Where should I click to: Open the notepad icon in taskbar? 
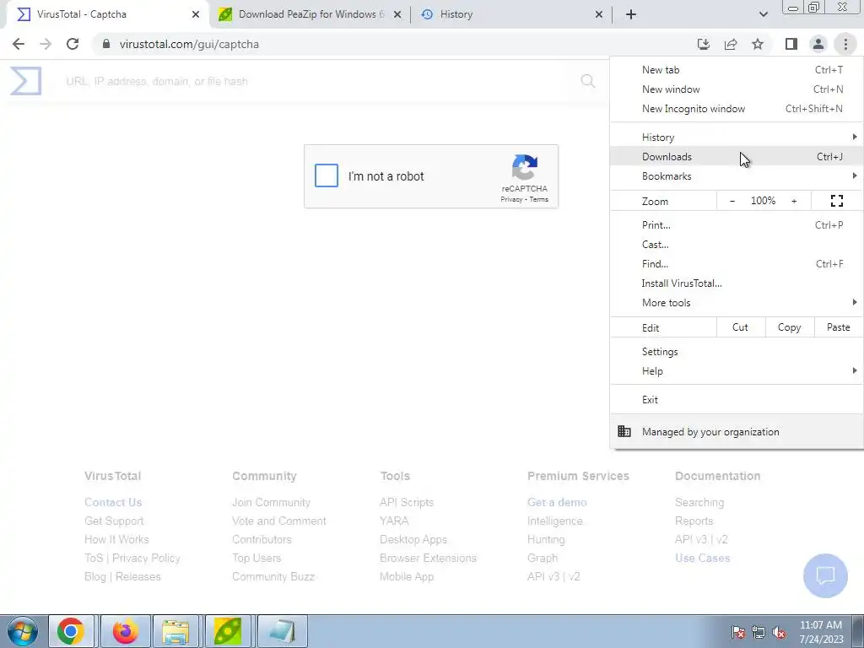(x=282, y=631)
